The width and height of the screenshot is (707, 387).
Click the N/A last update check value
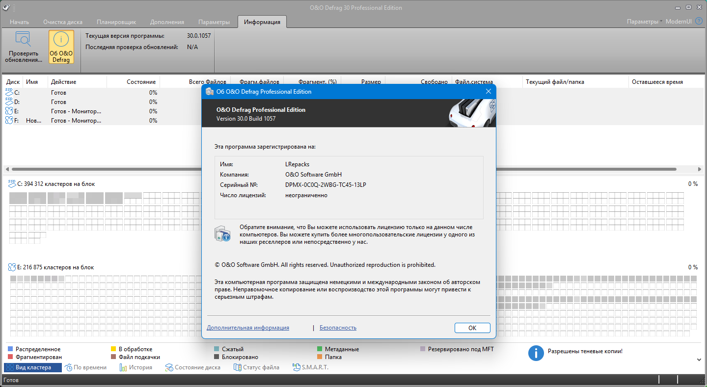point(192,47)
